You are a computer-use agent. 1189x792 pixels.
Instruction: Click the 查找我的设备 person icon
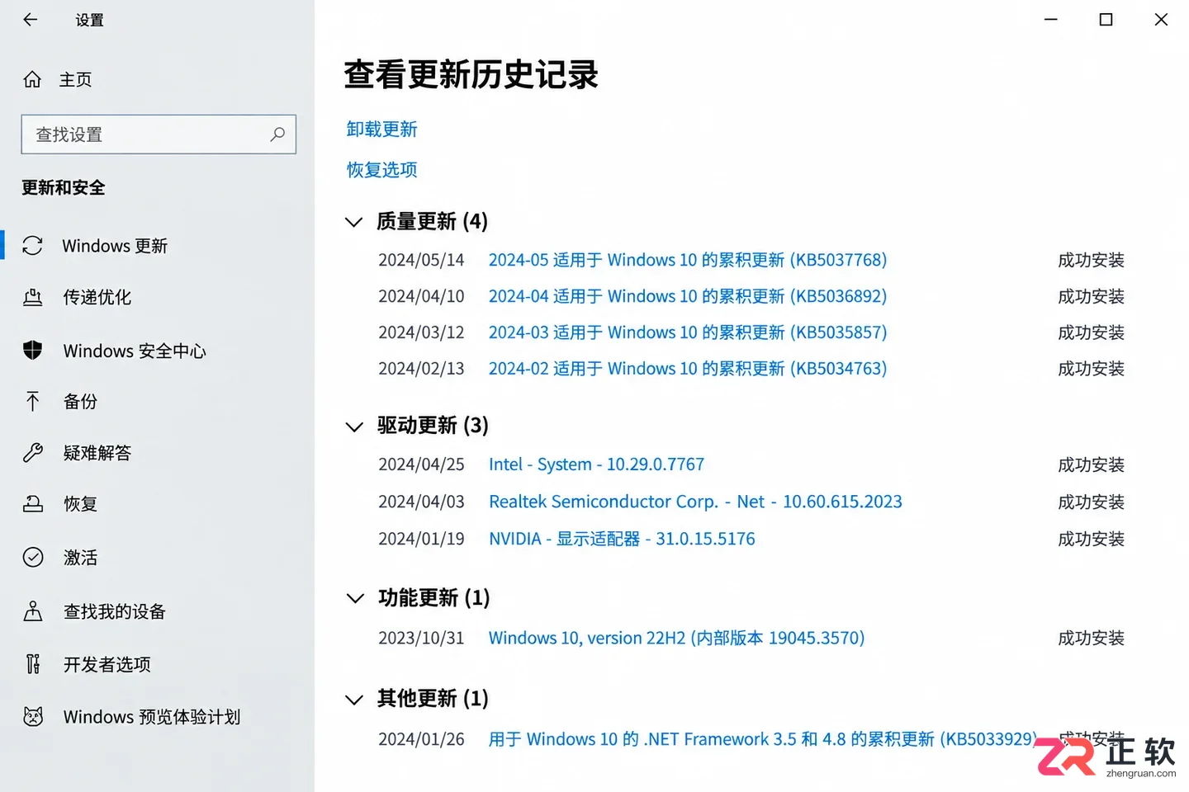click(32, 611)
